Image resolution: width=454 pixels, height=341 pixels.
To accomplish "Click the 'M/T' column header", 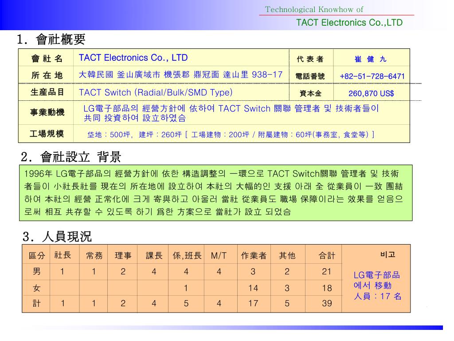I will coord(219,255).
